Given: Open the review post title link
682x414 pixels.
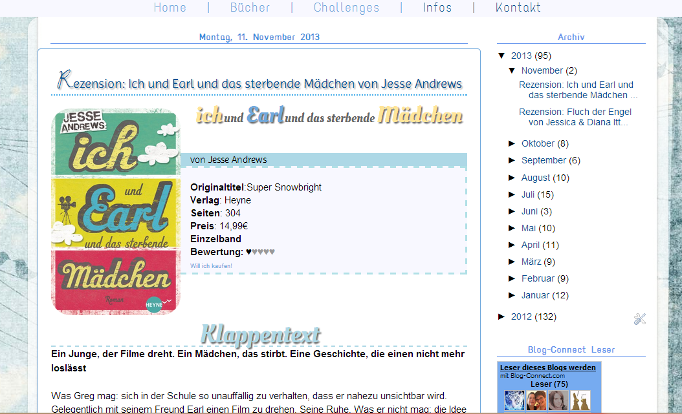Looking at the screenshot, I should click(x=259, y=81).
